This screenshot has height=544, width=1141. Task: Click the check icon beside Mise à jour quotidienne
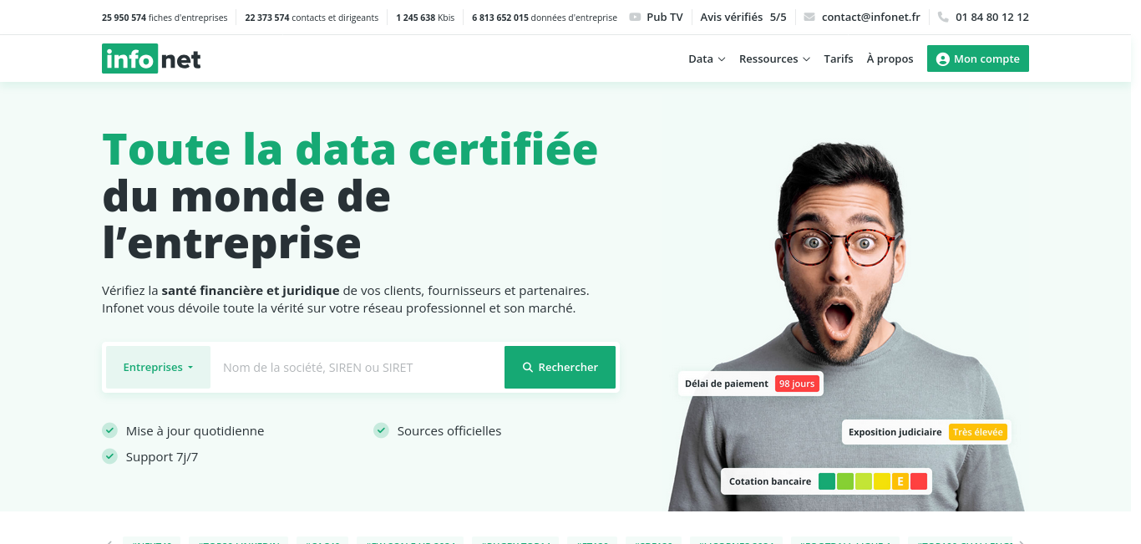pos(109,430)
